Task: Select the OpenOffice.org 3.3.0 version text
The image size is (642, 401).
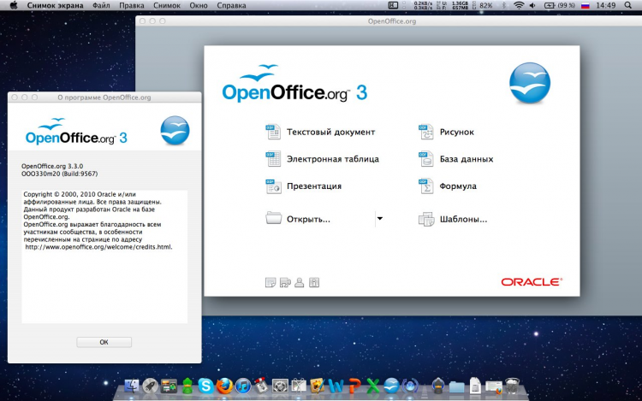Action: (x=52, y=166)
